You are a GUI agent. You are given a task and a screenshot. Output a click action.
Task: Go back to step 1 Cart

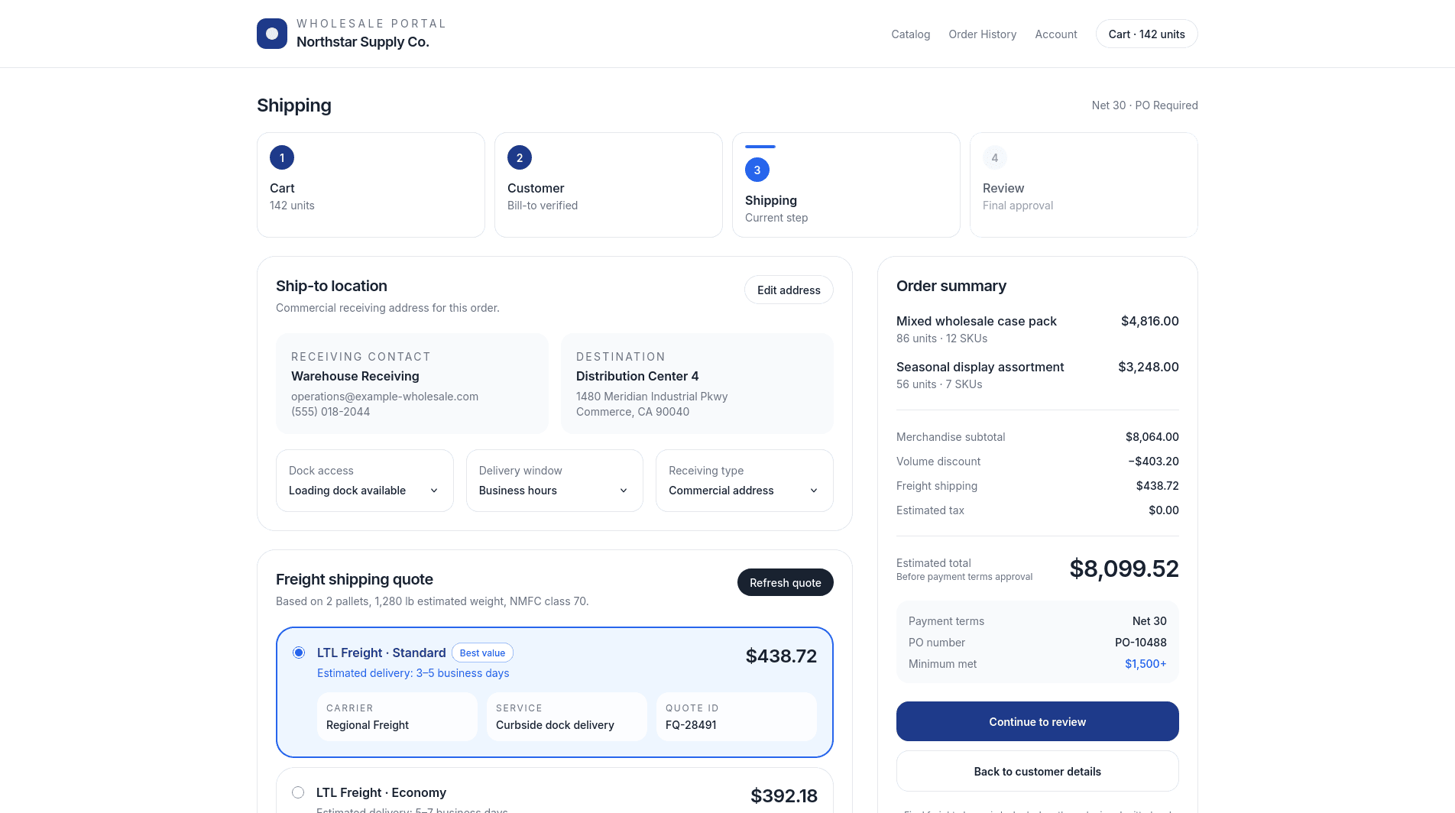[371, 185]
